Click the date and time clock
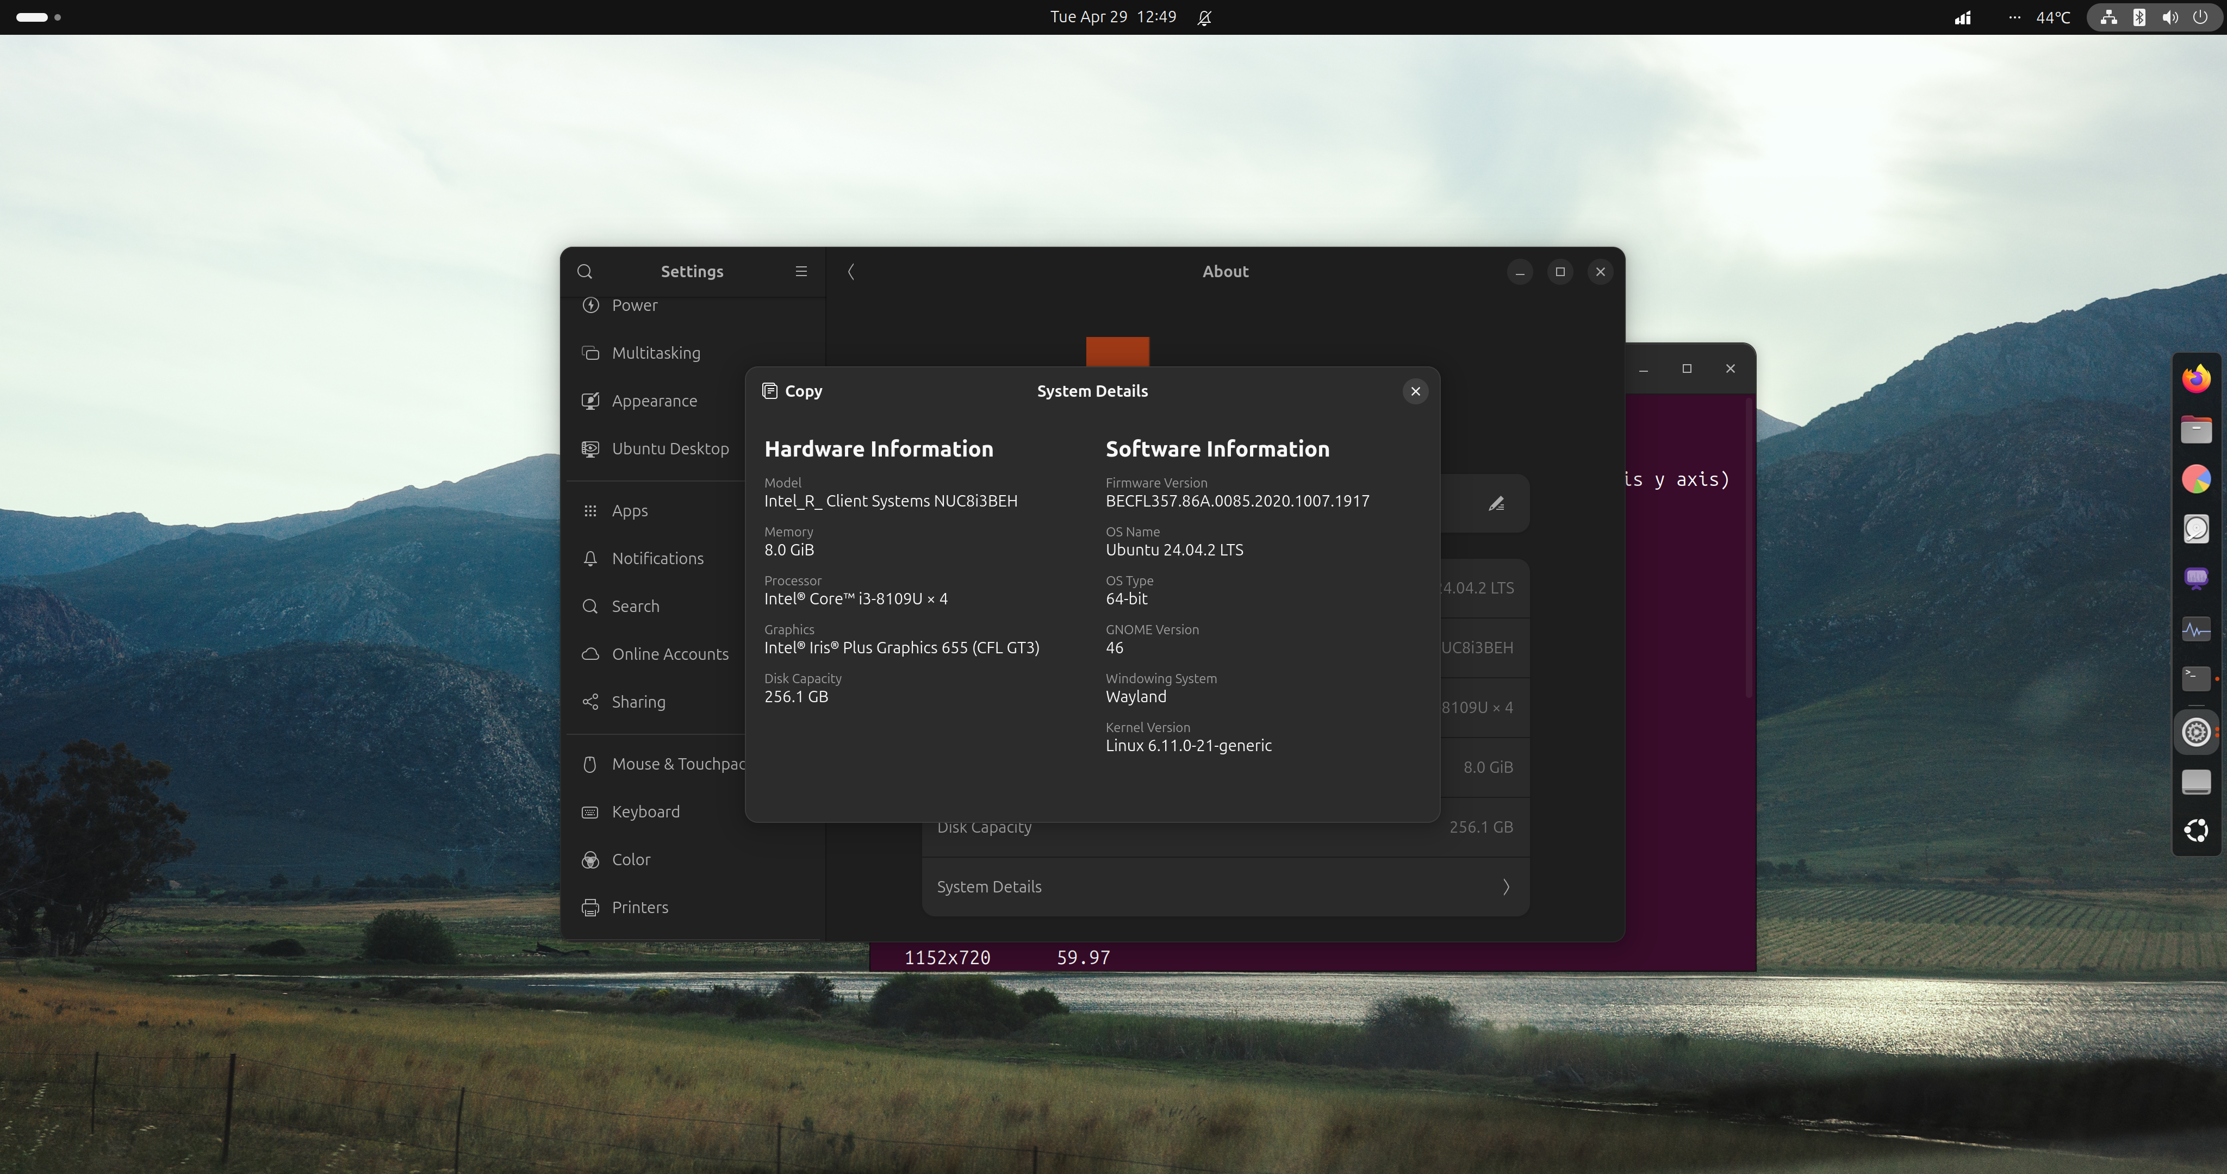The width and height of the screenshot is (2227, 1174). point(1112,17)
